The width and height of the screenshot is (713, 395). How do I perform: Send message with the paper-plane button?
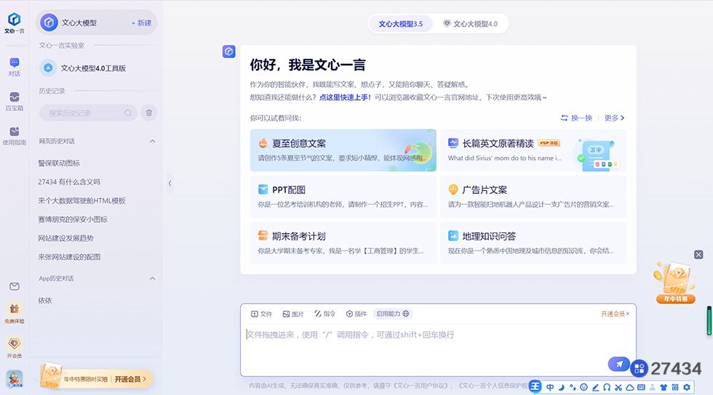619,364
